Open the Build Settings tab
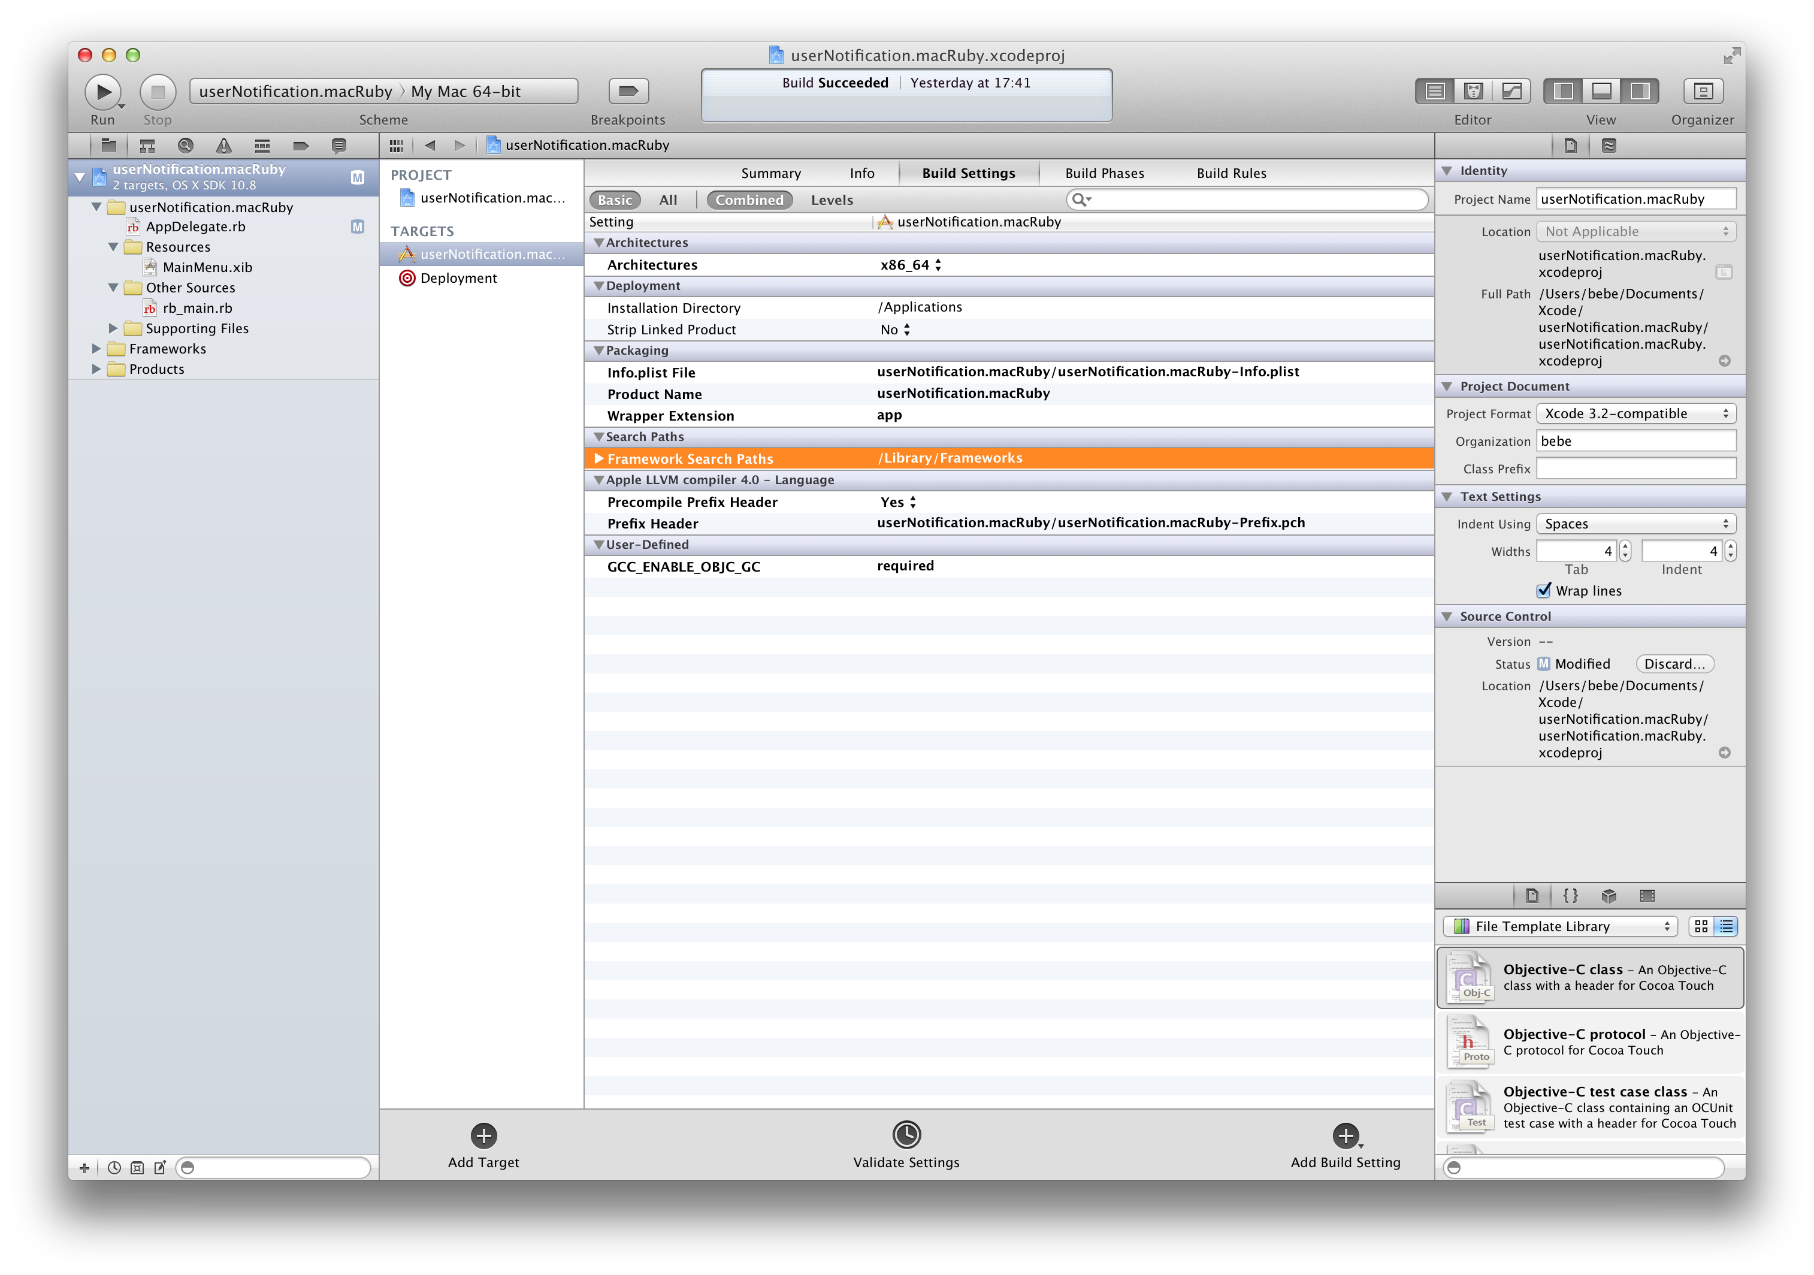 (x=969, y=173)
